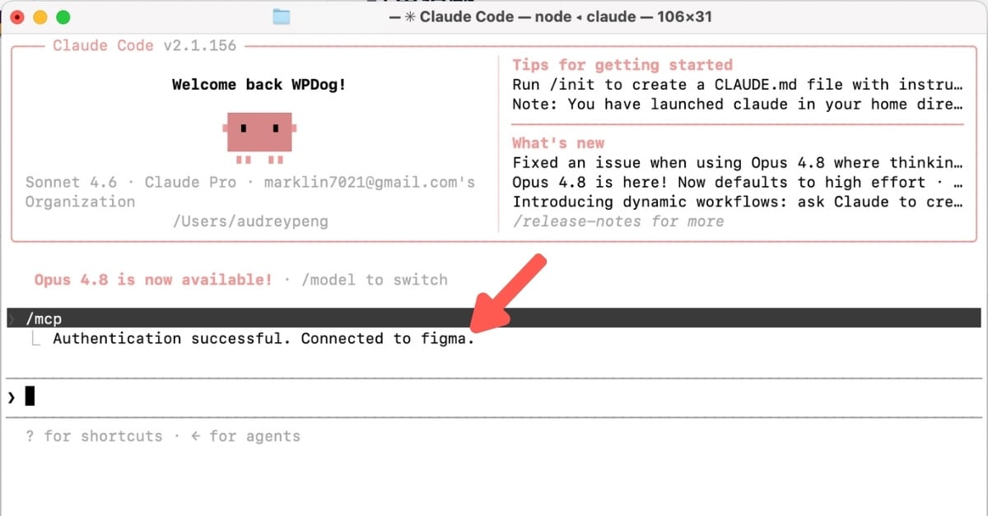Click the "/model to switch" hint
Screen dimensions: 988x516
(375, 280)
